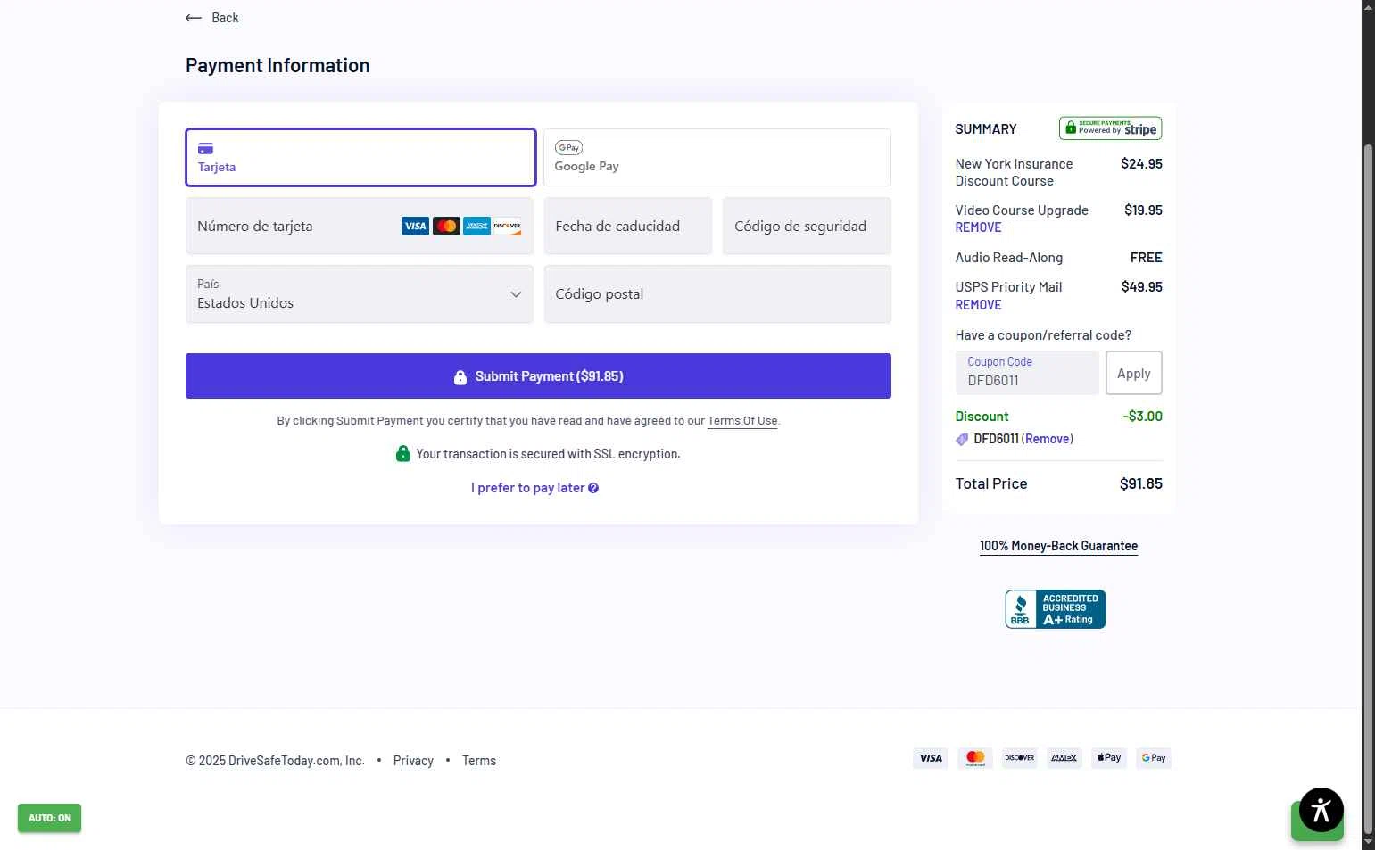Open the Privacy footer link

click(413, 761)
